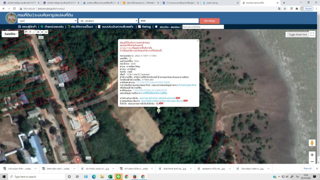Go back in the browser
320x180 pixels.
[3, 9]
